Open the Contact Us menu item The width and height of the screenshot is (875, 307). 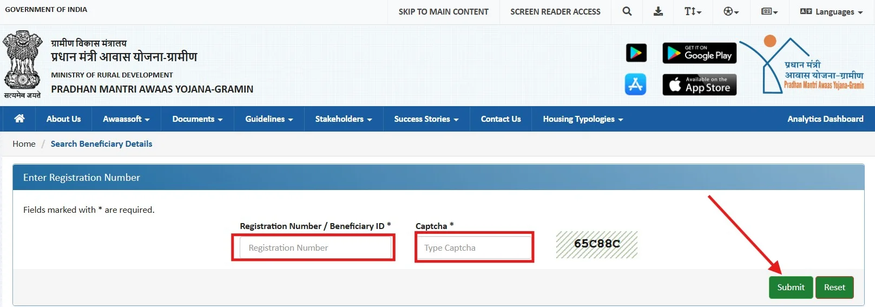(501, 119)
